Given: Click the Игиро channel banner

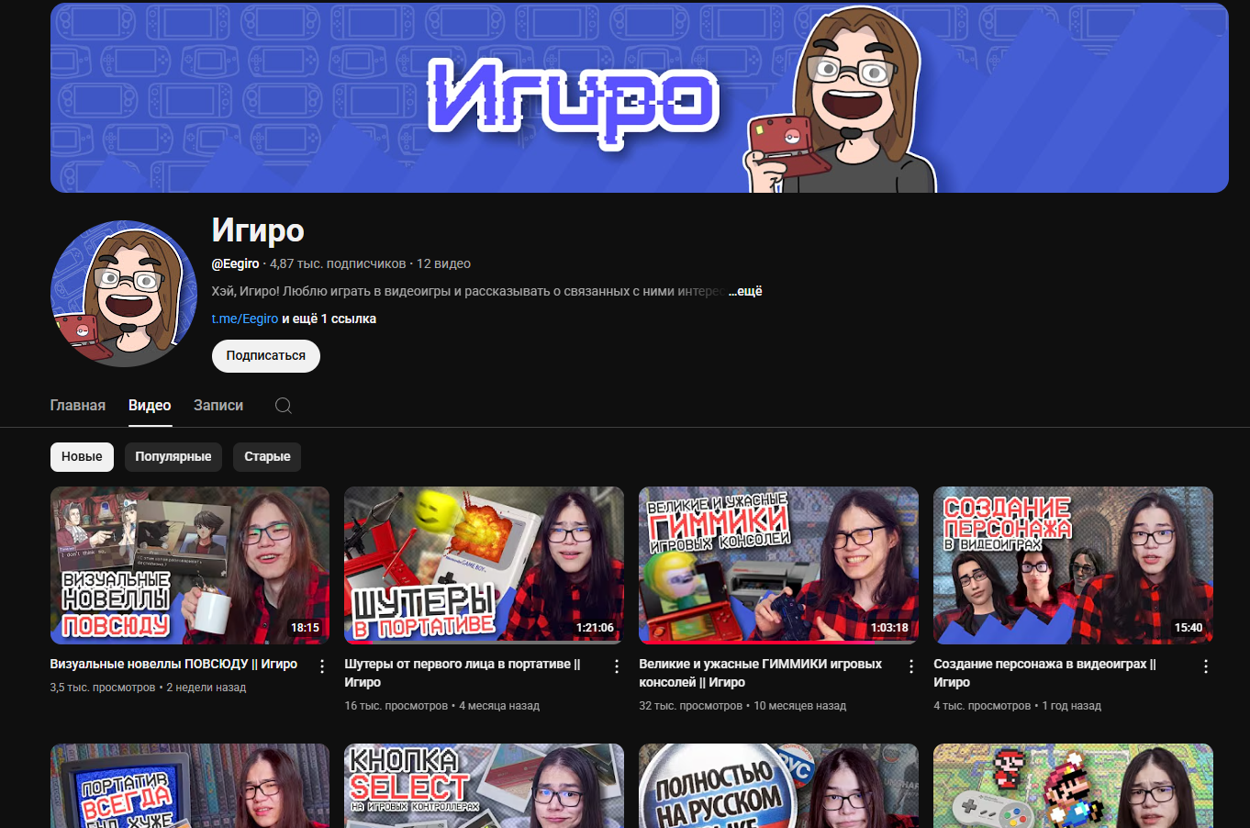Looking at the screenshot, I should click(x=640, y=97).
